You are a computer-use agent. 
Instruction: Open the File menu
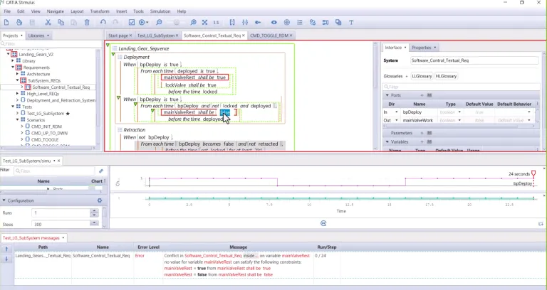[7, 11]
